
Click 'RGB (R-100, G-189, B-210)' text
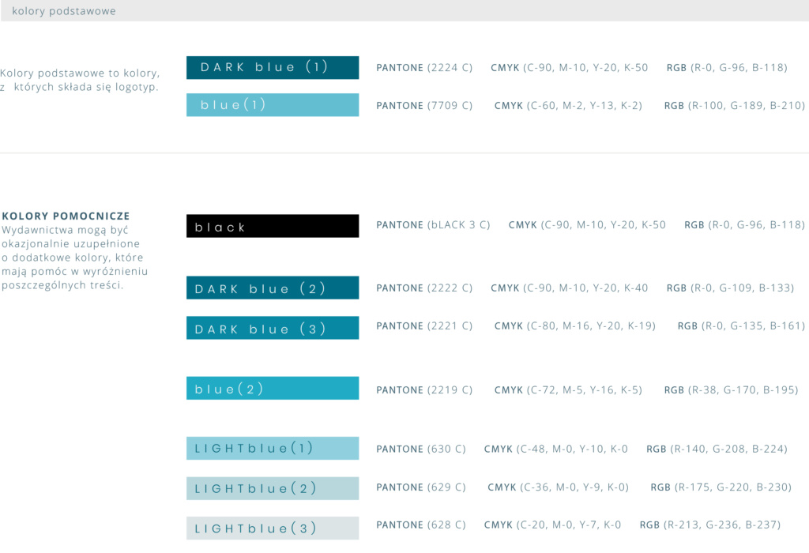[x=735, y=106]
